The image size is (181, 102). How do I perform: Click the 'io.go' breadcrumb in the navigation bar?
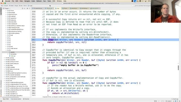click(x=30, y=6)
